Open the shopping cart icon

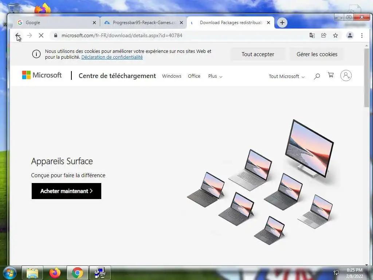click(331, 75)
